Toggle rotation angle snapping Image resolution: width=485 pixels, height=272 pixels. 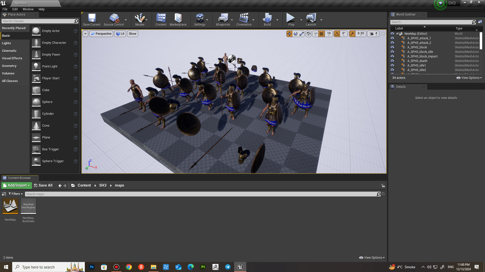[x=337, y=34]
